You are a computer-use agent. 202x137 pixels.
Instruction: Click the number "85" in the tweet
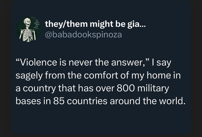pos(59,101)
